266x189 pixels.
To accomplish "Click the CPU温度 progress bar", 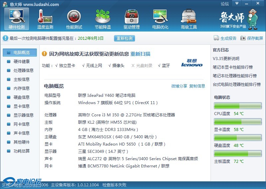I will [x=238, y=106].
